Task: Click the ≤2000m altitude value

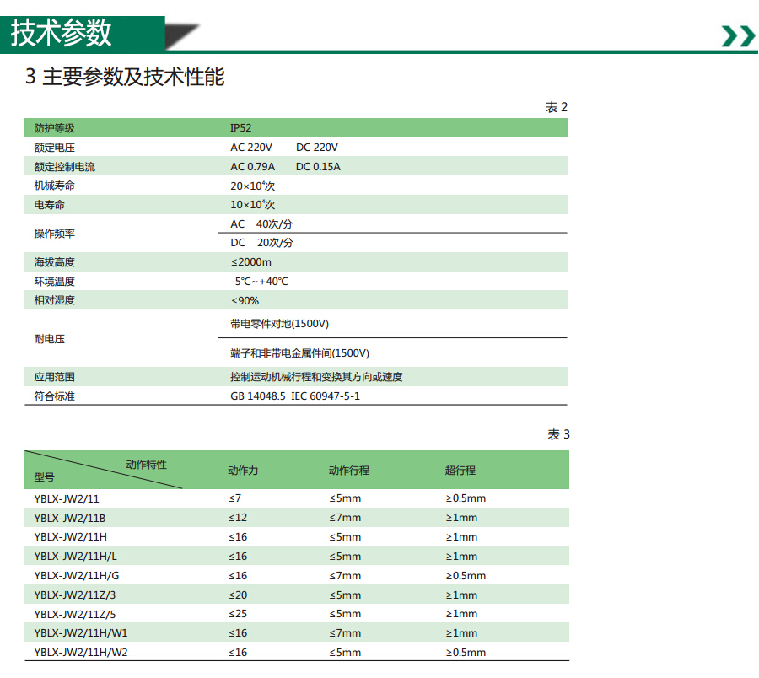Action: (x=251, y=262)
